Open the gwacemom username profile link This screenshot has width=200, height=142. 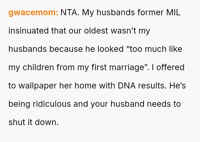pyautogui.click(x=33, y=12)
